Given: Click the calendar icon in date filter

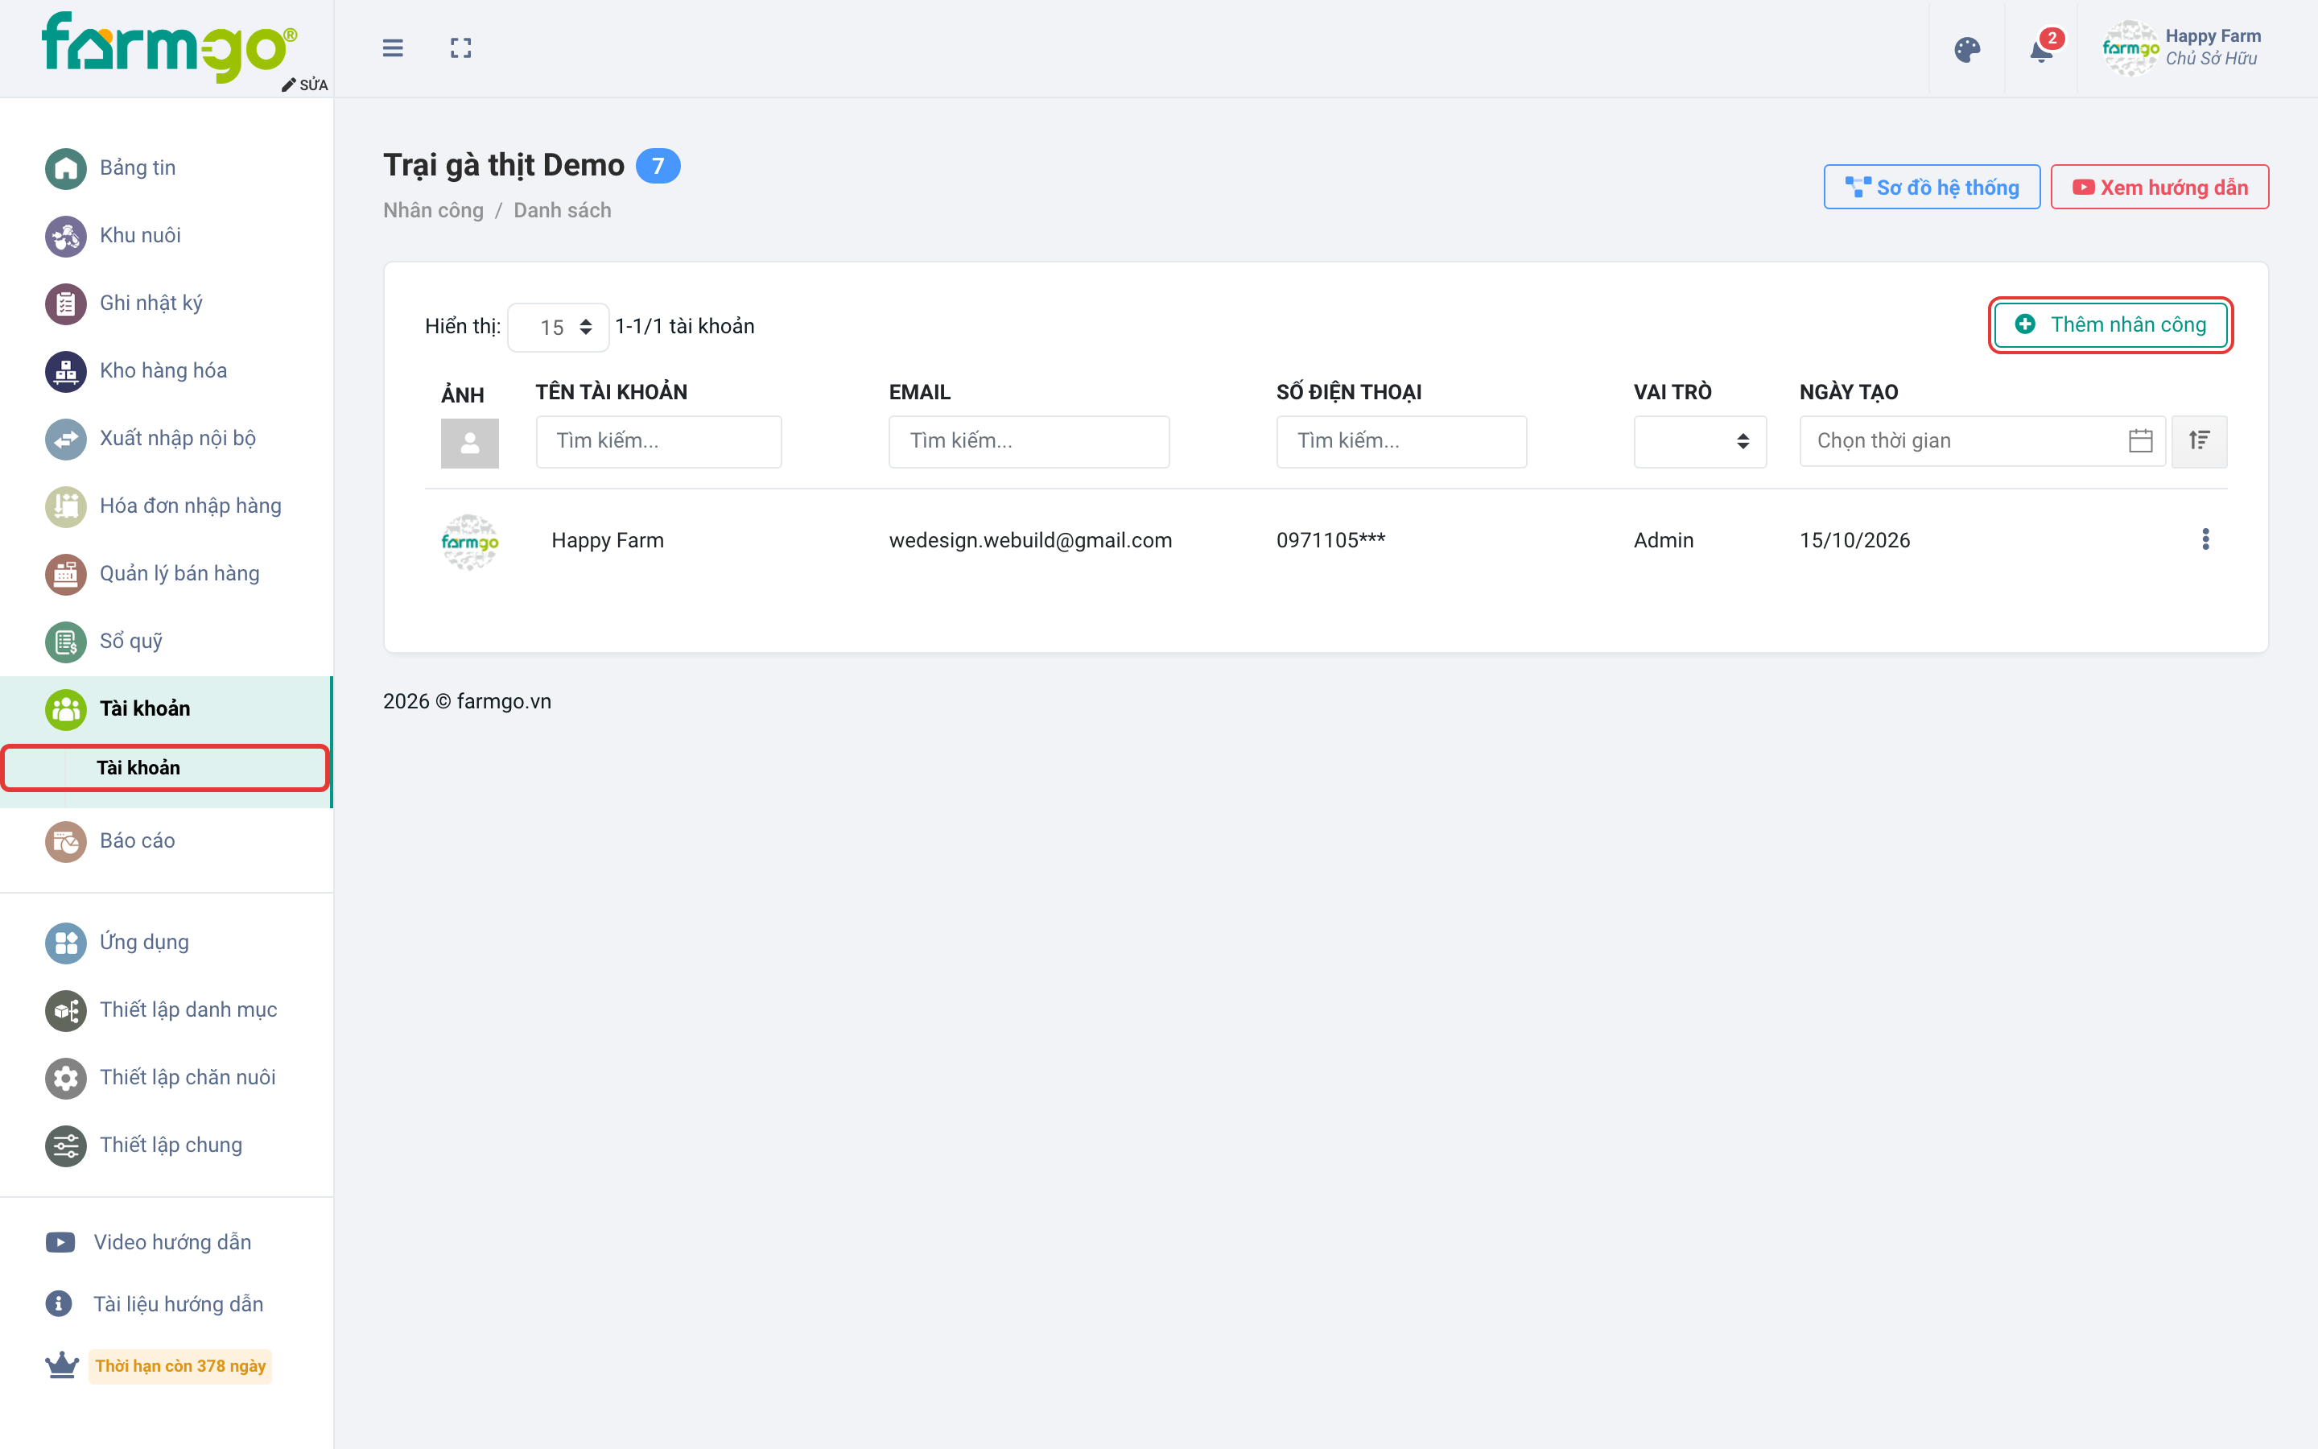Looking at the screenshot, I should (2141, 441).
